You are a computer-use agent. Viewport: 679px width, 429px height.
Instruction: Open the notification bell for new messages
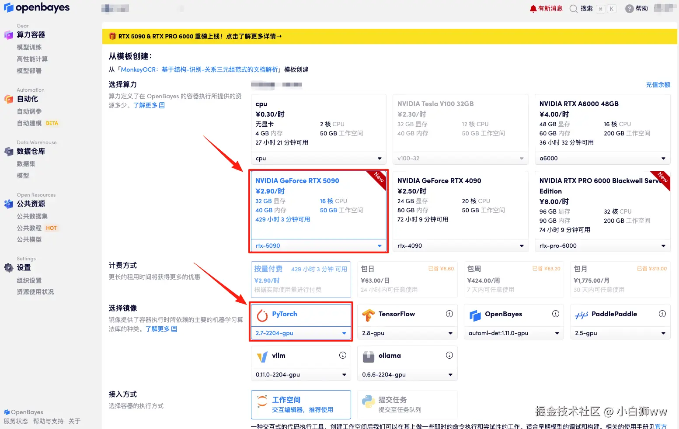(533, 9)
